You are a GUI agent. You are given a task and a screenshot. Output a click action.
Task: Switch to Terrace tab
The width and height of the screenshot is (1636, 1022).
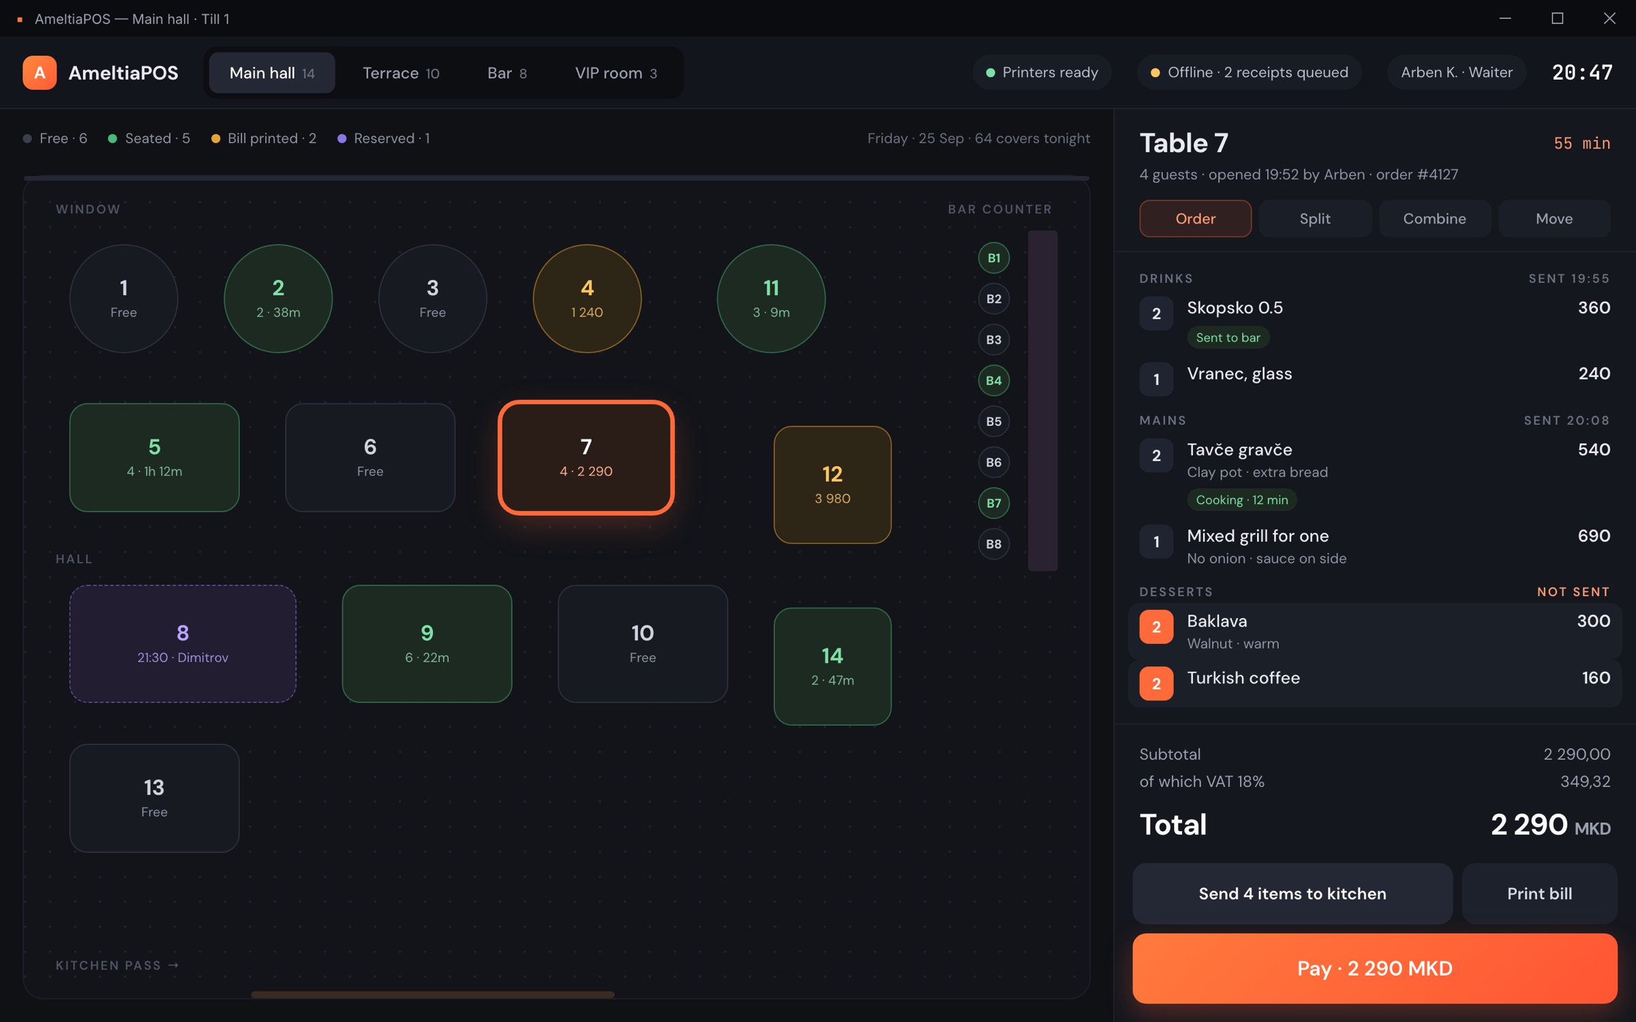pyautogui.click(x=401, y=73)
